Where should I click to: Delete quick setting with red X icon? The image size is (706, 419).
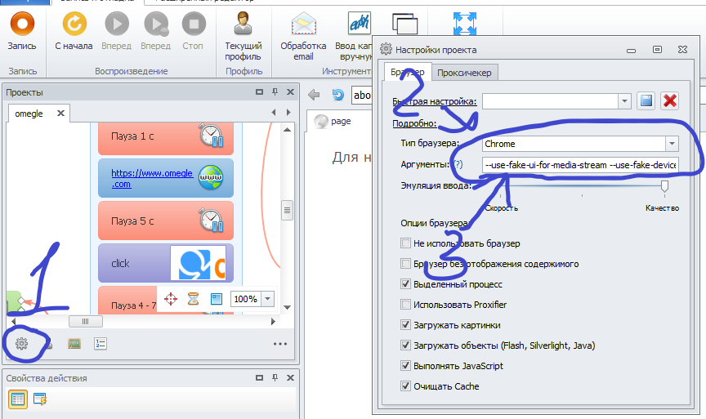670,100
